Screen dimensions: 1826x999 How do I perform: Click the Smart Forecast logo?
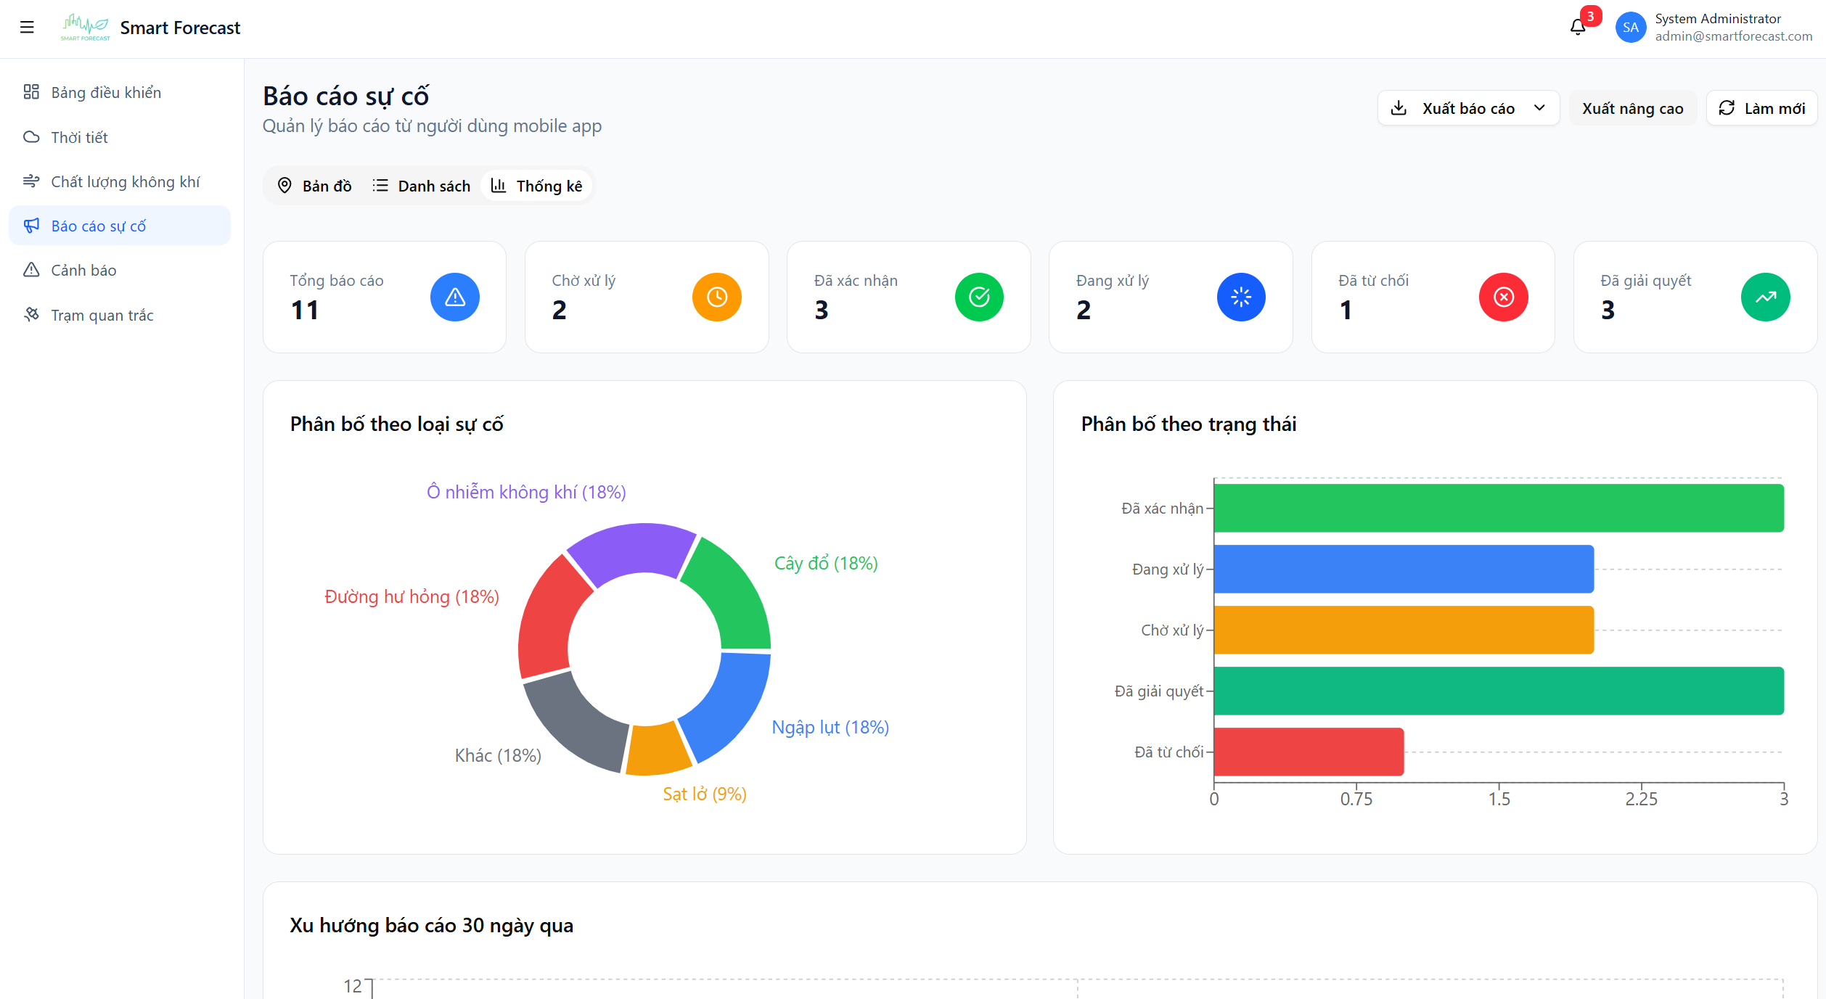point(86,28)
